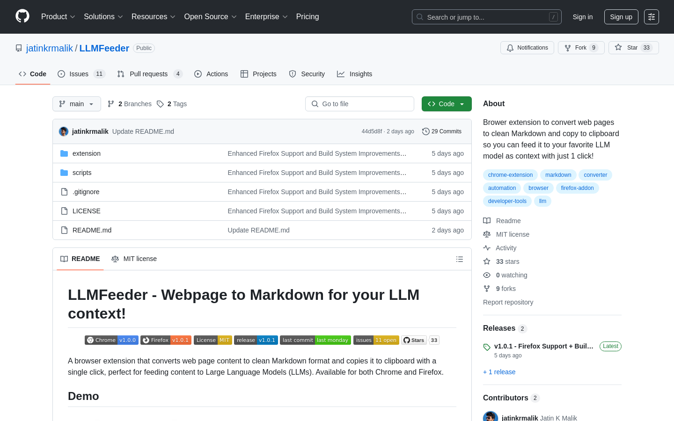This screenshot has height=421, width=674.
Task: Click Report repository
Action: (508, 302)
